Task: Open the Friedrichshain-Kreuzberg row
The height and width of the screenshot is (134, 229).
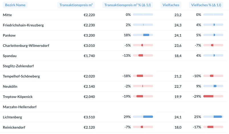Action: pyautogui.click(x=23, y=25)
